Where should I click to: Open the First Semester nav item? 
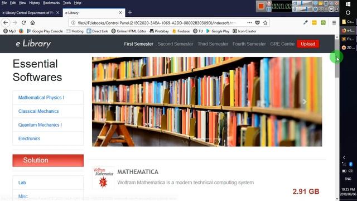(138, 44)
